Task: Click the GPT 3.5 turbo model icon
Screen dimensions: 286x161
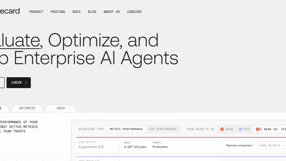Action: point(125,147)
